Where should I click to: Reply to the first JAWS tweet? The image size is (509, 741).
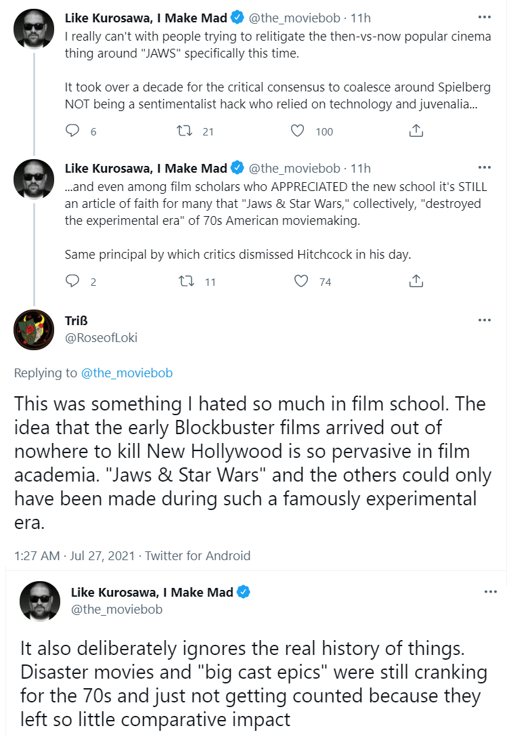click(72, 131)
